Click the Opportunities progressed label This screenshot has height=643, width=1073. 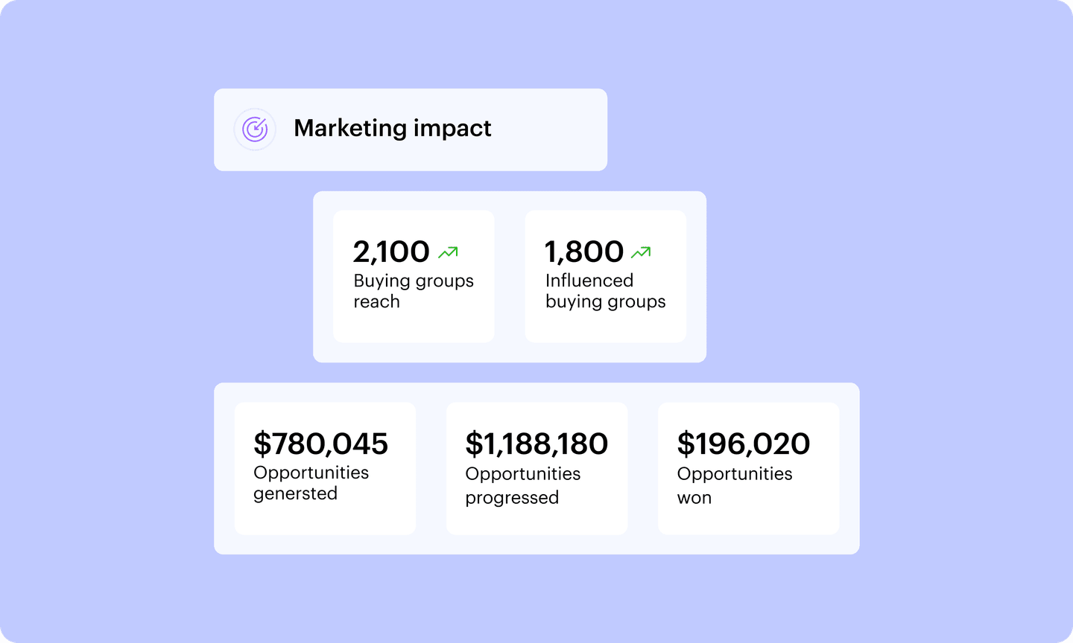coord(522,485)
